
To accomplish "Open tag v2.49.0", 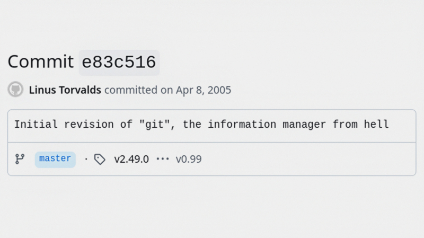I will (x=131, y=159).
